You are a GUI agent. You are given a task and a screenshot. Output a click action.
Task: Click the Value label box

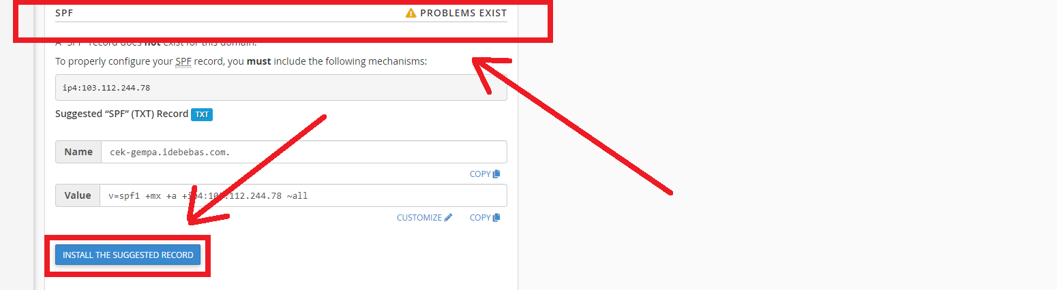[78, 195]
